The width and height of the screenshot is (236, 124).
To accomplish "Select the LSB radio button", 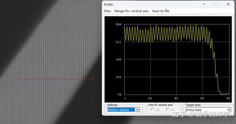I will pos(152,110).
